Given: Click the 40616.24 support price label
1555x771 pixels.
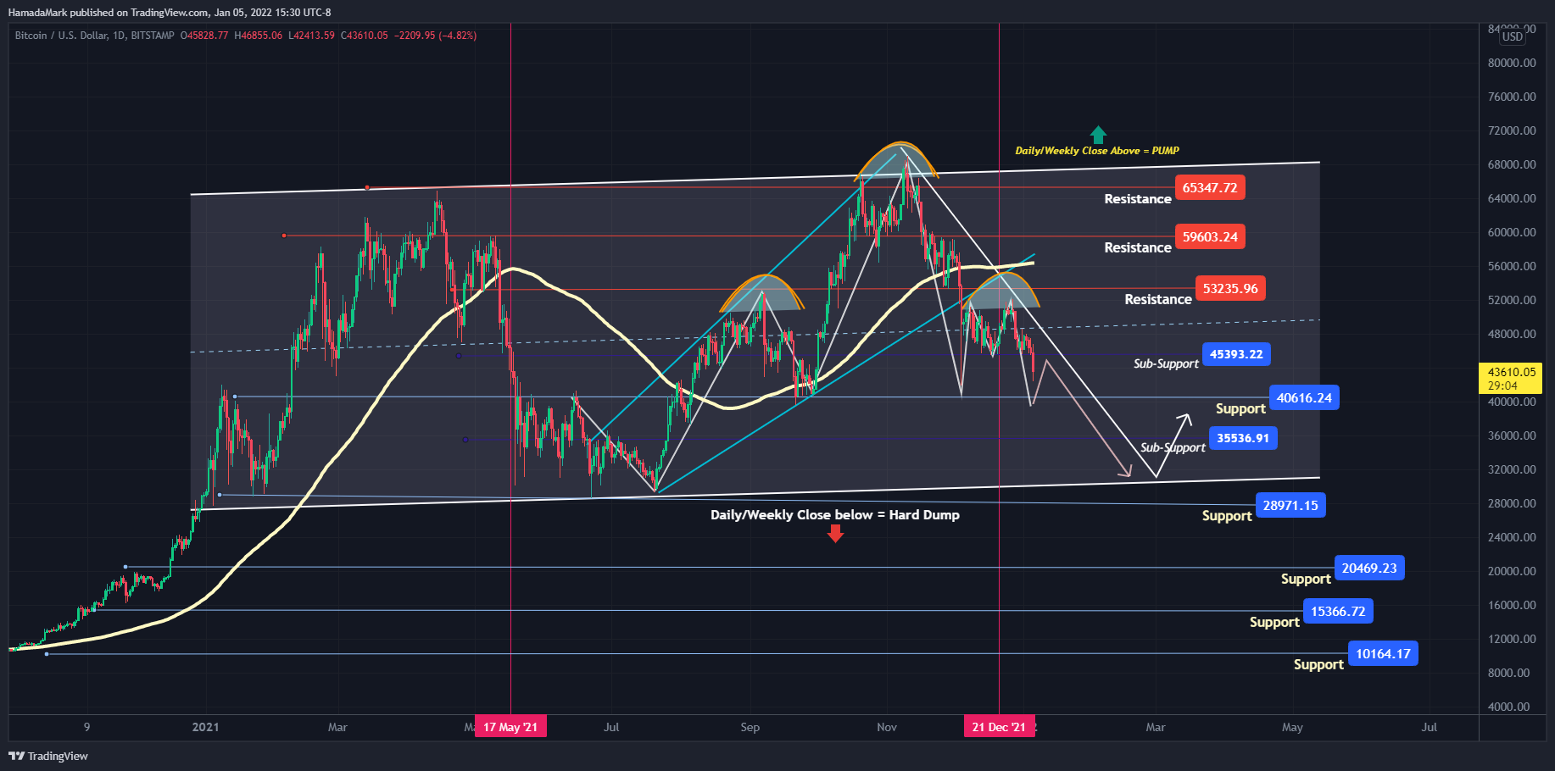Looking at the screenshot, I should [1304, 397].
